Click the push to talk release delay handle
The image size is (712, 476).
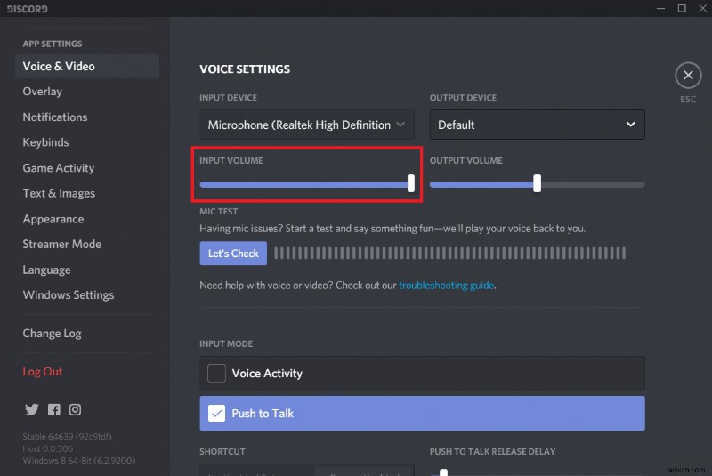(x=443, y=472)
